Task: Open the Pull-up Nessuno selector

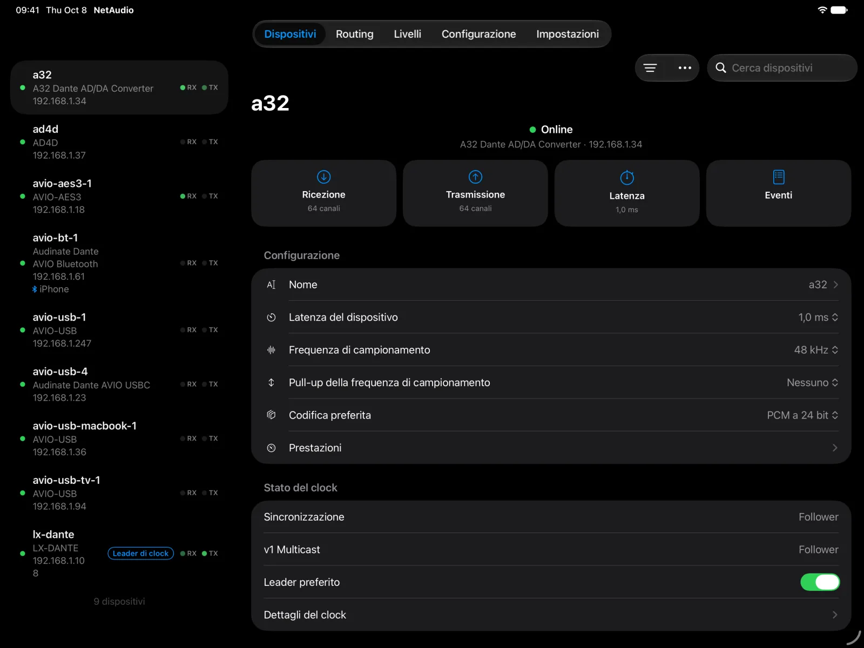Action: click(812, 382)
